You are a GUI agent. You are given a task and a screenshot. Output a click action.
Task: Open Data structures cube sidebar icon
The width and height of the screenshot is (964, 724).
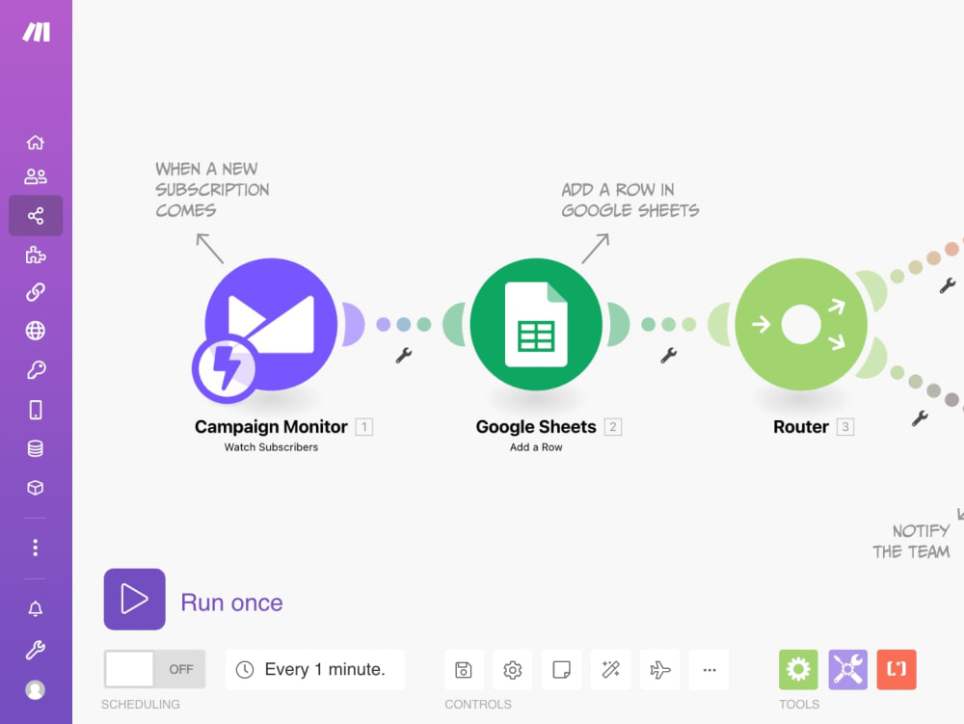[36, 488]
